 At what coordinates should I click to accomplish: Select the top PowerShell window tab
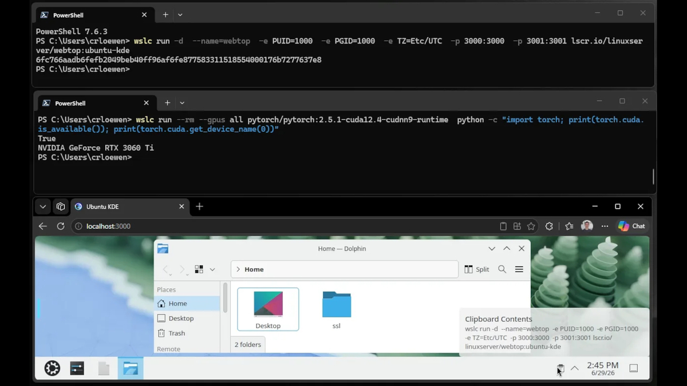pyautogui.click(x=94, y=15)
